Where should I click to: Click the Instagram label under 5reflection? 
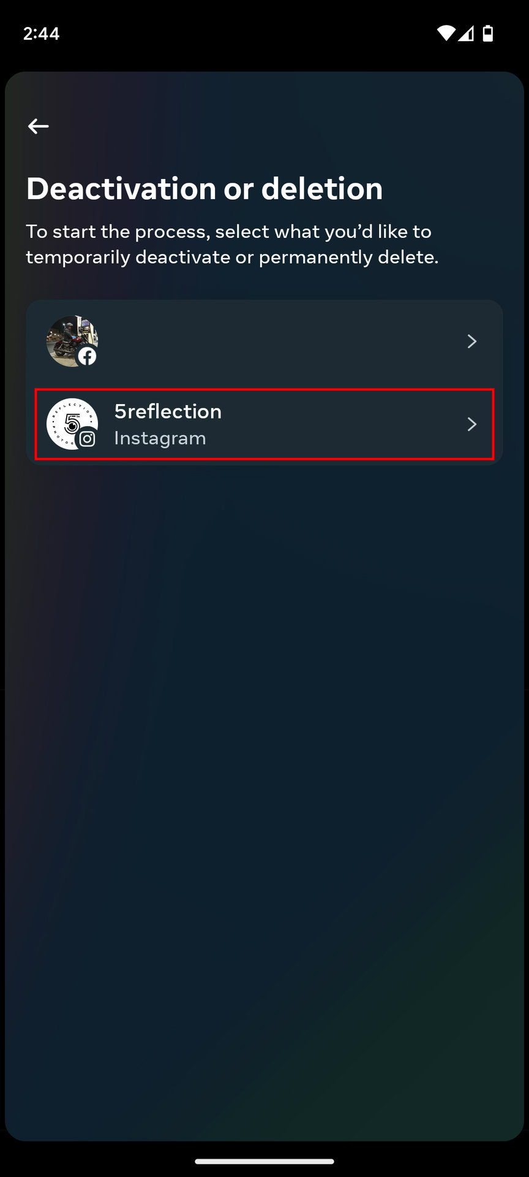click(x=160, y=438)
